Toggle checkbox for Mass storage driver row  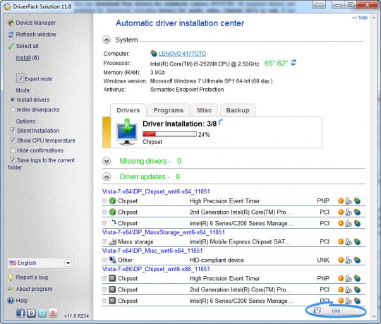click(x=104, y=241)
